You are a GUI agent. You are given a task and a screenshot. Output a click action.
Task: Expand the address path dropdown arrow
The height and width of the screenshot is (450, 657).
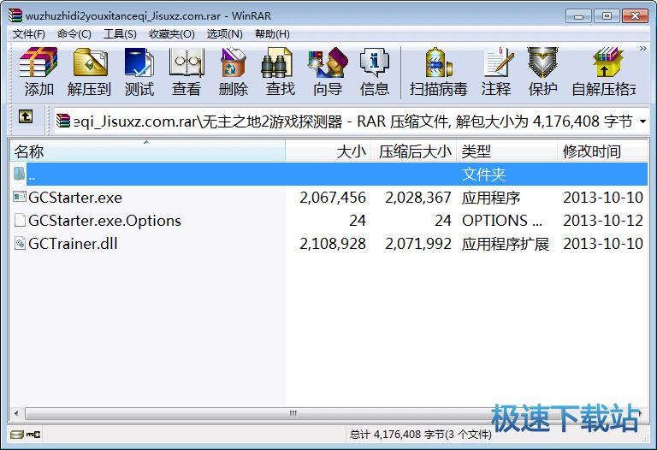pyautogui.click(x=642, y=121)
